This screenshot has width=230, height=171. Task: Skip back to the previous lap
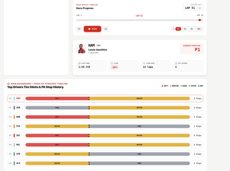(x=79, y=29)
